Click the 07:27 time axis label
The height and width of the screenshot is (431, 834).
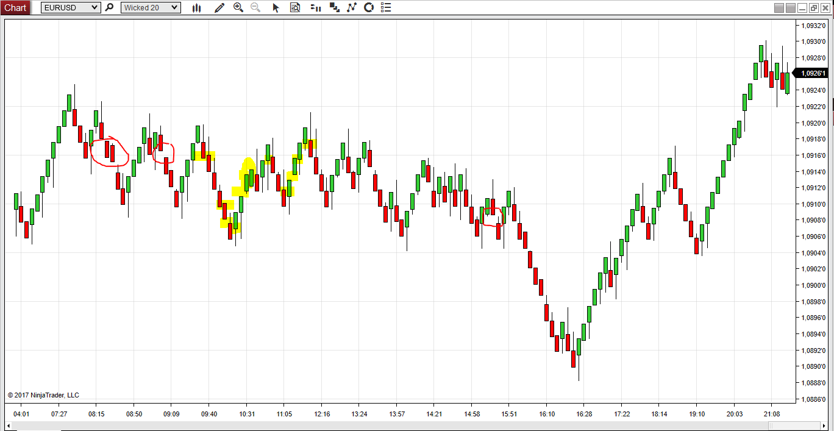click(59, 414)
